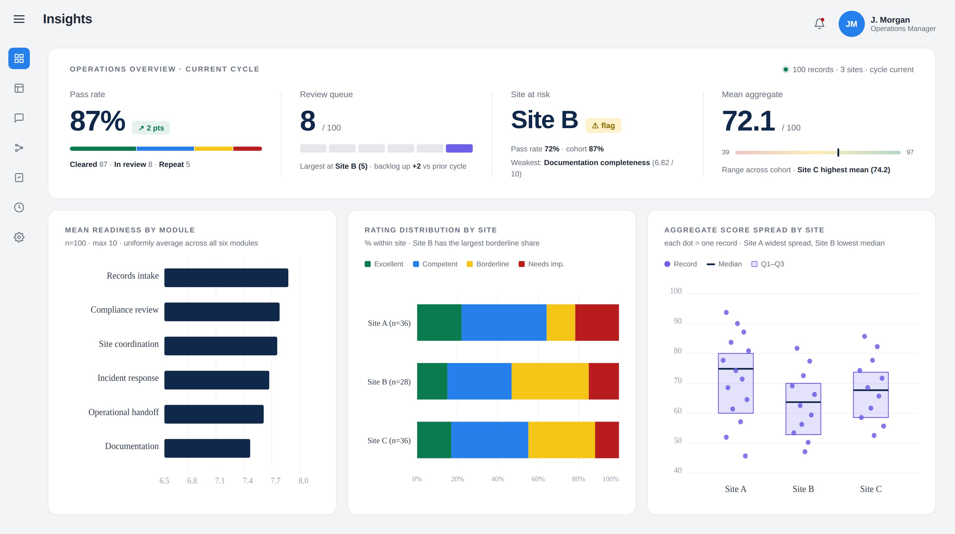This screenshot has width=955, height=534.
Task: Click the J. Morgan user name
Action: coord(890,20)
